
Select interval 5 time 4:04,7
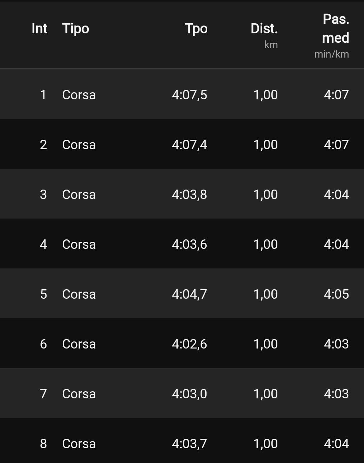(189, 294)
